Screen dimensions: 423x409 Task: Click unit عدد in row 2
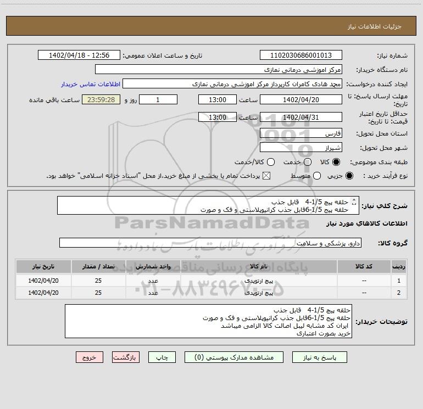point(153,293)
